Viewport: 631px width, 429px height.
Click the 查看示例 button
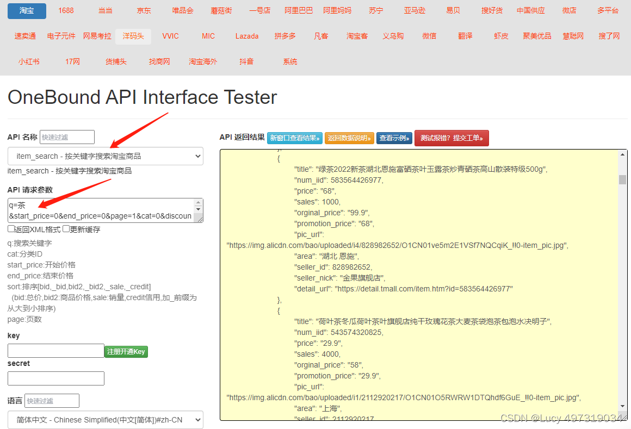tap(394, 138)
